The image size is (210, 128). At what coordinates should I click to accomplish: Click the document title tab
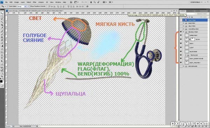click(35, 11)
